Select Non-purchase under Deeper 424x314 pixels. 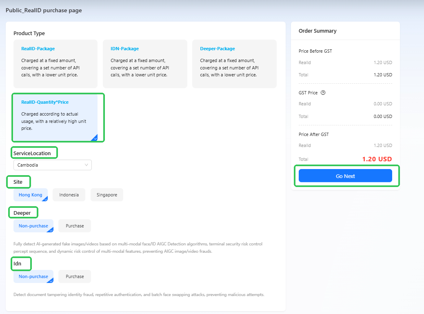click(33, 226)
